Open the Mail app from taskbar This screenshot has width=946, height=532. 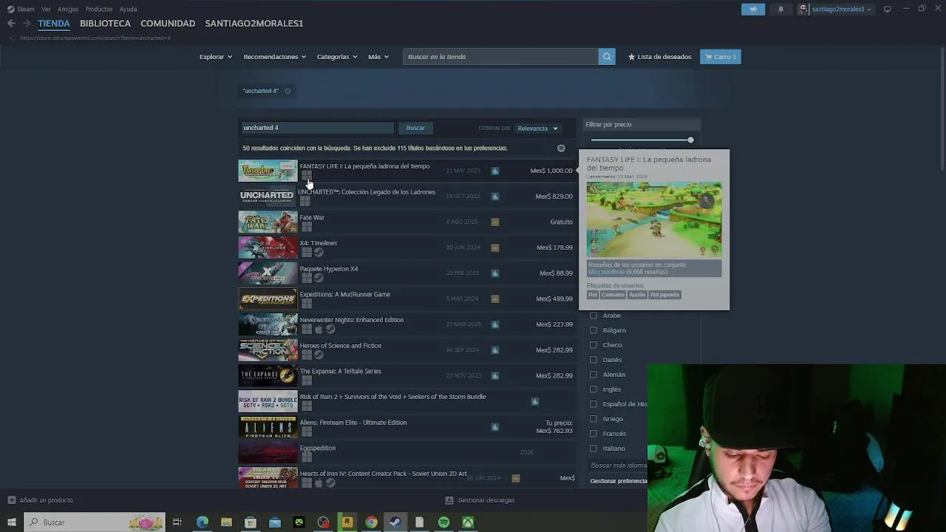tap(275, 522)
